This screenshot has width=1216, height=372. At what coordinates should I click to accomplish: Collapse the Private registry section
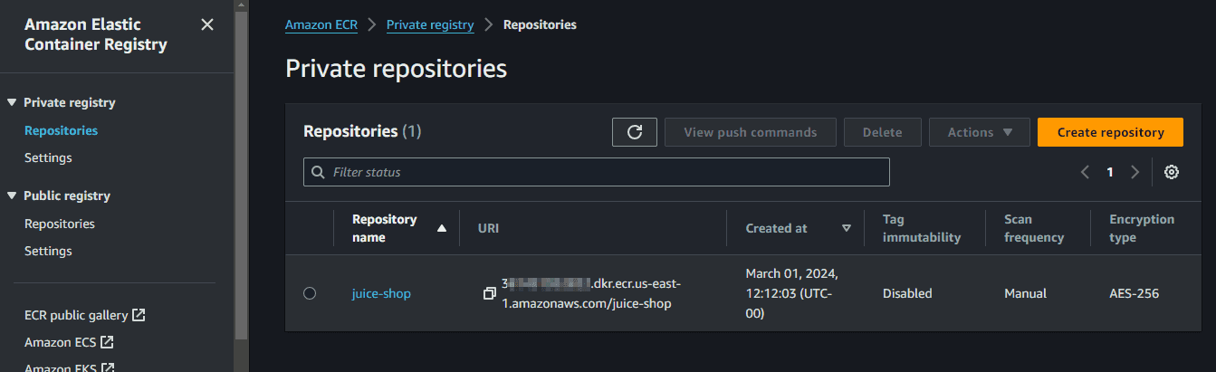click(12, 103)
